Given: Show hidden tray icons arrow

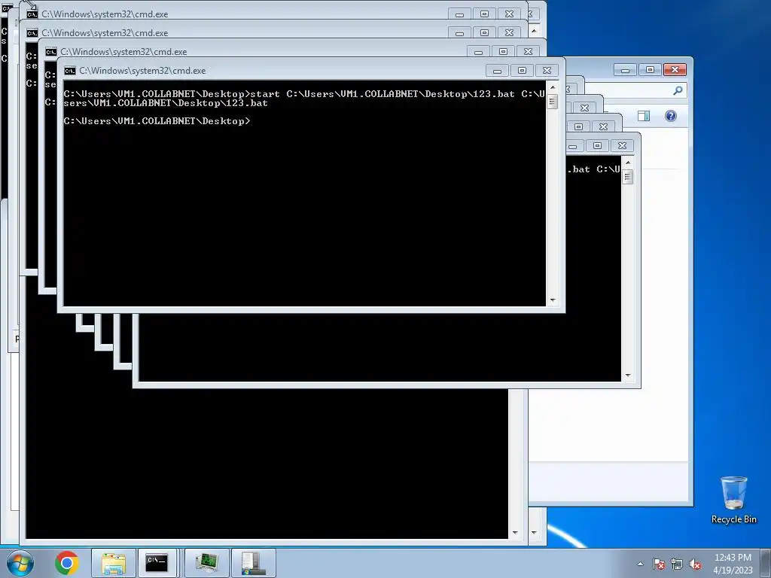Looking at the screenshot, I should 640,564.
